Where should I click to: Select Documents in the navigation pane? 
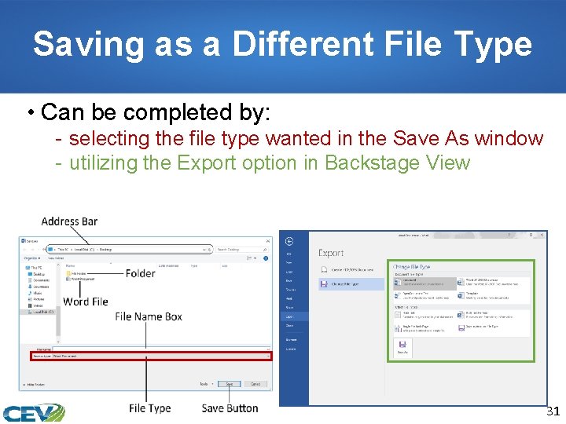(x=39, y=280)
